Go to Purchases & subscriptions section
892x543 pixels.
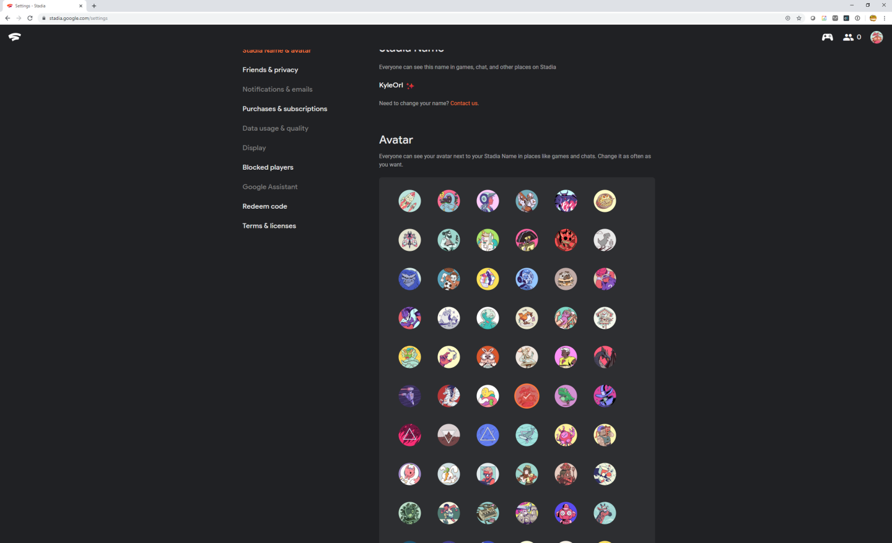point(284,109)
